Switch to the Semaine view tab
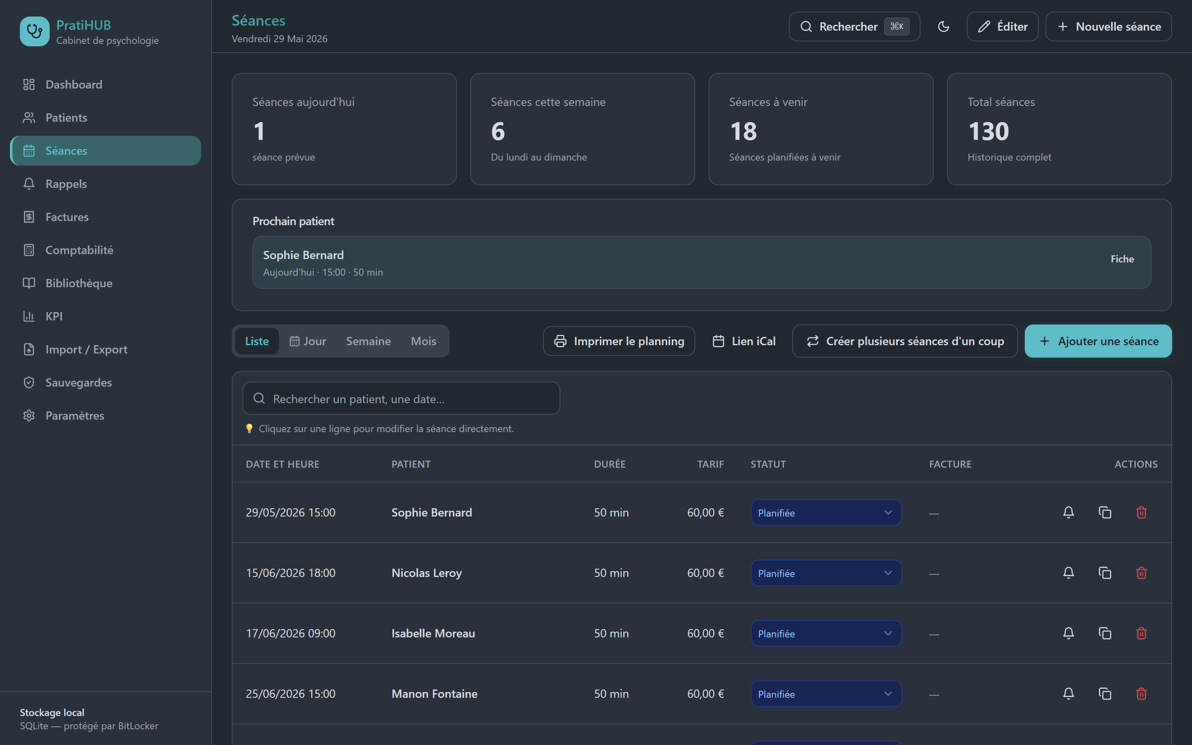The image size is (1192, 745). (x=368, y=341)
